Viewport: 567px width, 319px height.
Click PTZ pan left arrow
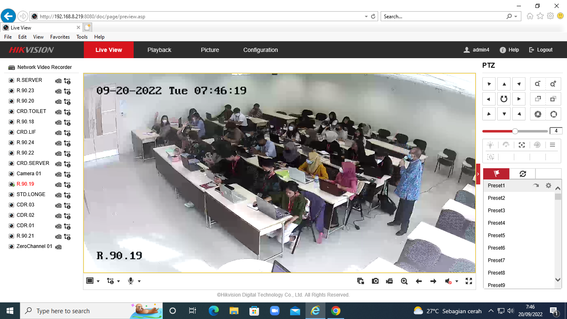pos(489,99)
